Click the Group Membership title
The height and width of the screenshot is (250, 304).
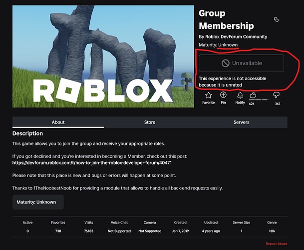(x=226, y=19)
